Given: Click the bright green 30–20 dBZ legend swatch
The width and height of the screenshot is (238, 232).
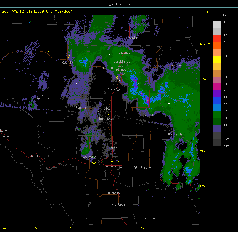Looking at the screenshot, I should pos(217,115).
